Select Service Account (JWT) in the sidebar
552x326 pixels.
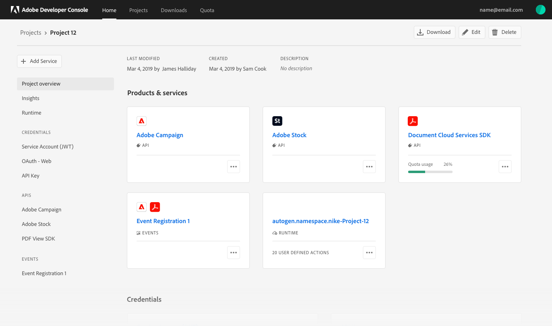pos(47,146)
